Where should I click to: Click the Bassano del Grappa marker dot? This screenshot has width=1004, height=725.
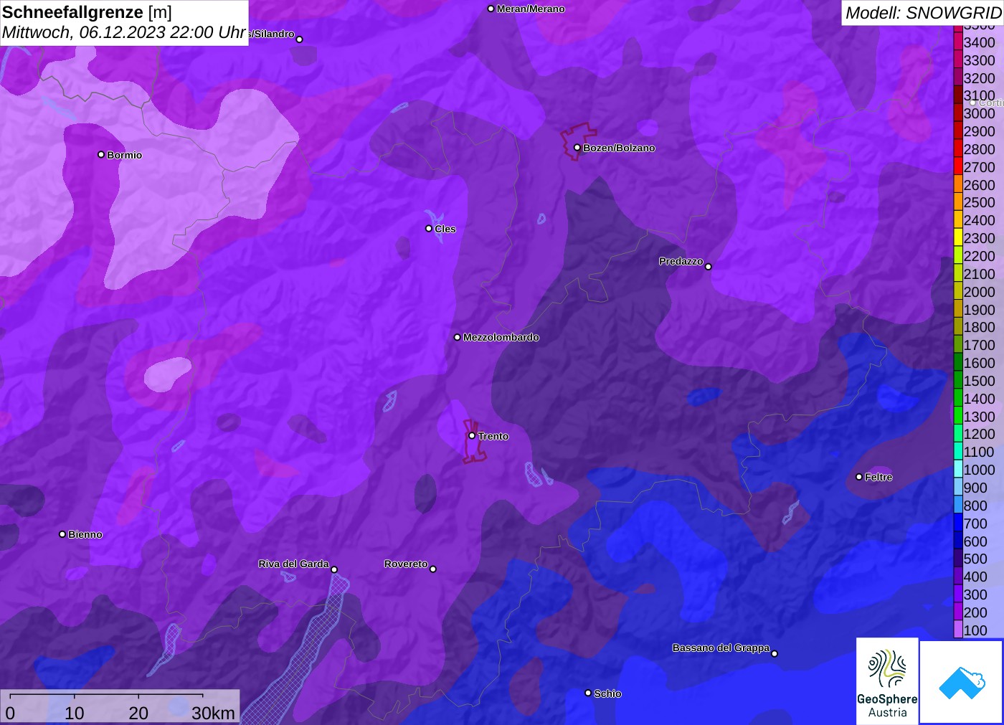(x=775, y=653)
